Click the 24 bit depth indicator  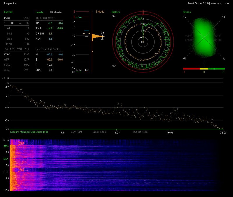[20, 23]
